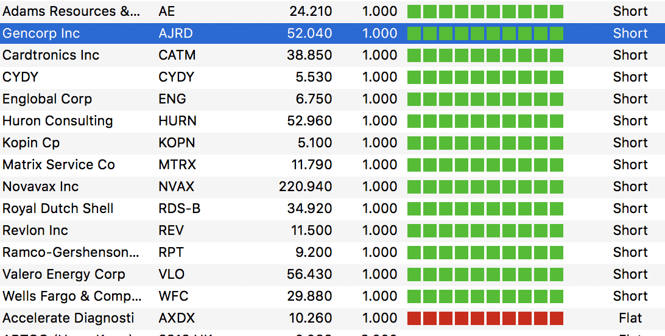Click price 220.940 for Novavax
The width and height of the screenshot is (665, 336).
coord(305,186)
